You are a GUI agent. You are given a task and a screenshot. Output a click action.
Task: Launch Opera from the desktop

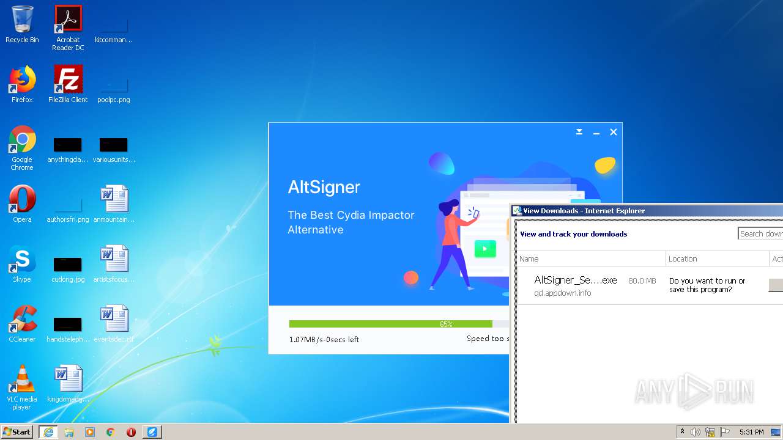pos(22,204)
